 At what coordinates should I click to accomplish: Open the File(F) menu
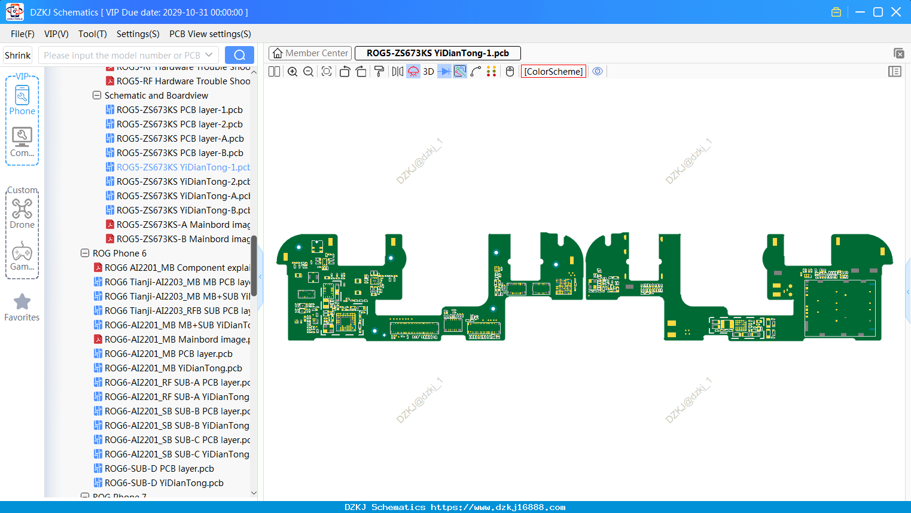tap(23, 34)
